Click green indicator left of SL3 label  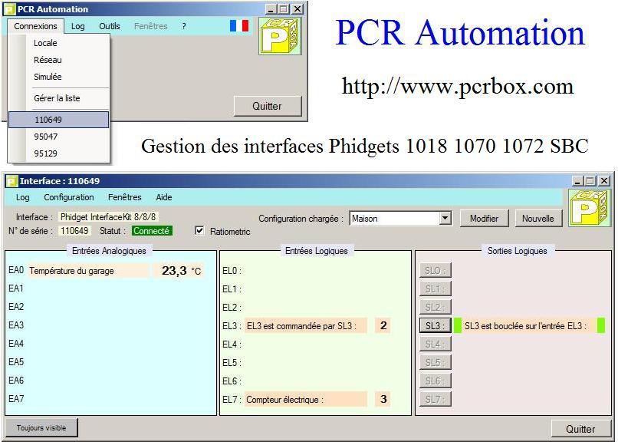(x=458, y=325)
